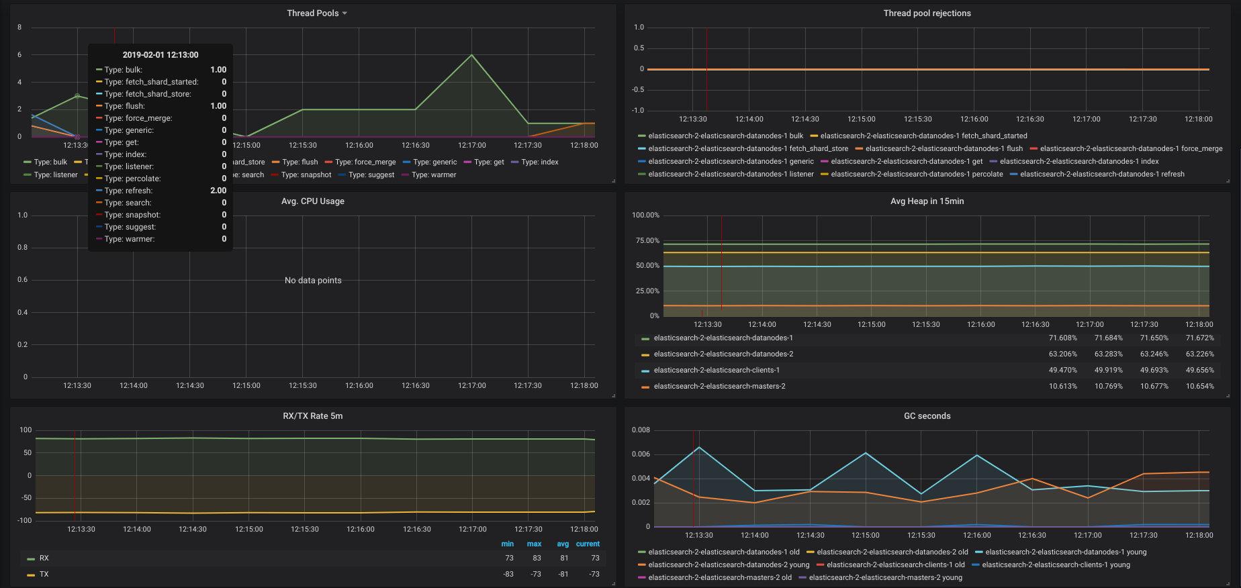Open the Thread Pools panel title dropdown caret
The width and height of the screenshot is (1241, 588).
tap(344, 13)
